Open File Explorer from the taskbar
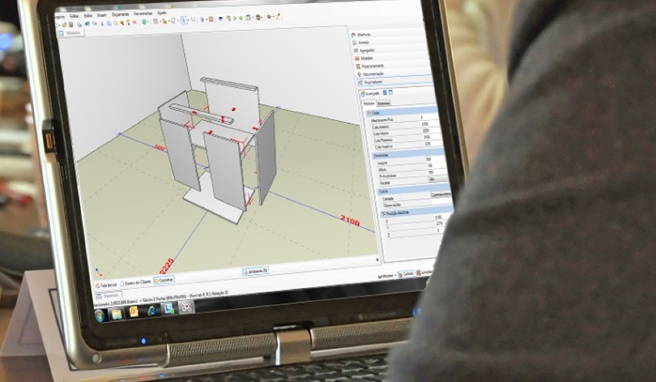This screenshot has width=656, height=382. click(x=116, y=314)
